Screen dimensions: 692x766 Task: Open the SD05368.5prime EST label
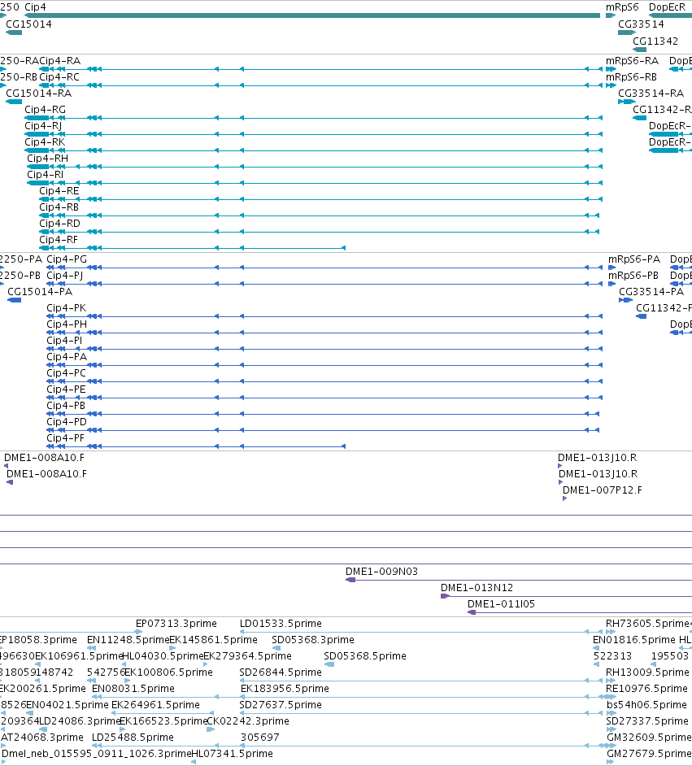(x=365, y=655)
